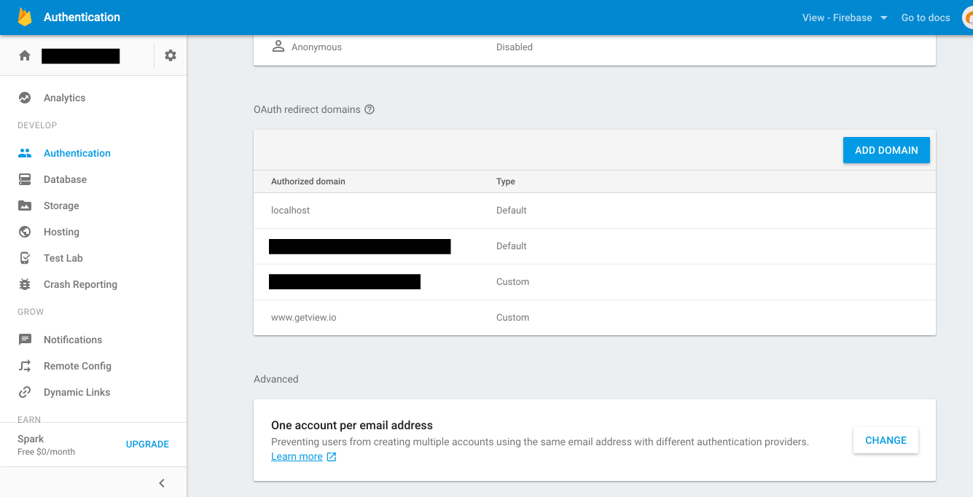
Task: Click the Custom type for www.getview.io
Action: point(512,318)
